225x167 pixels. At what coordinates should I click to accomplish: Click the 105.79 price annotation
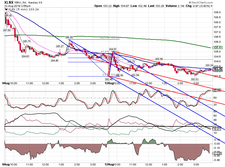[x=27, y=41]
